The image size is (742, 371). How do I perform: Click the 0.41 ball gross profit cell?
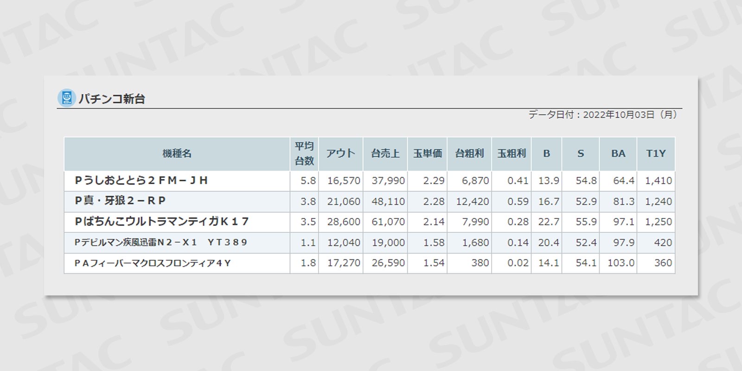point(512,181)
